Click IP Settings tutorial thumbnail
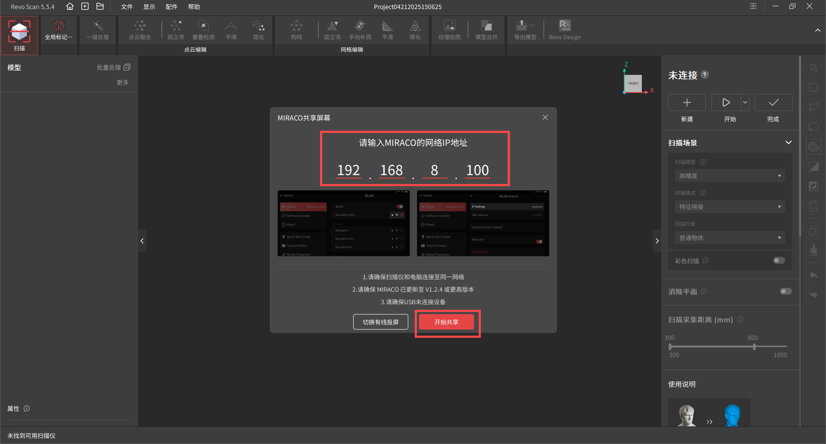This screenshot has height=444, width=826. click(483, 223)
